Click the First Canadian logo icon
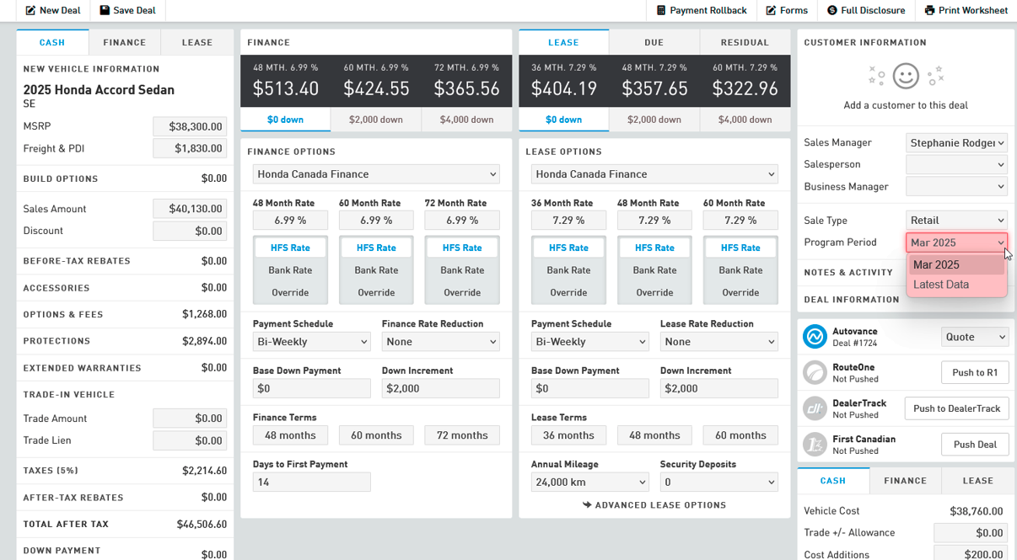 815,445
